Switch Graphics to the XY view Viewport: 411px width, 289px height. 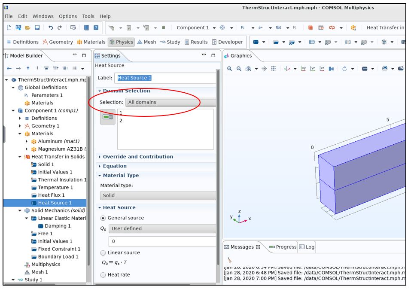[303, 69]
